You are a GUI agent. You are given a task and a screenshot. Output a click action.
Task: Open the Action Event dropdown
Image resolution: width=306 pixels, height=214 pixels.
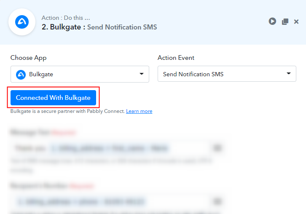pyautogui.click(x=227, y=74)
